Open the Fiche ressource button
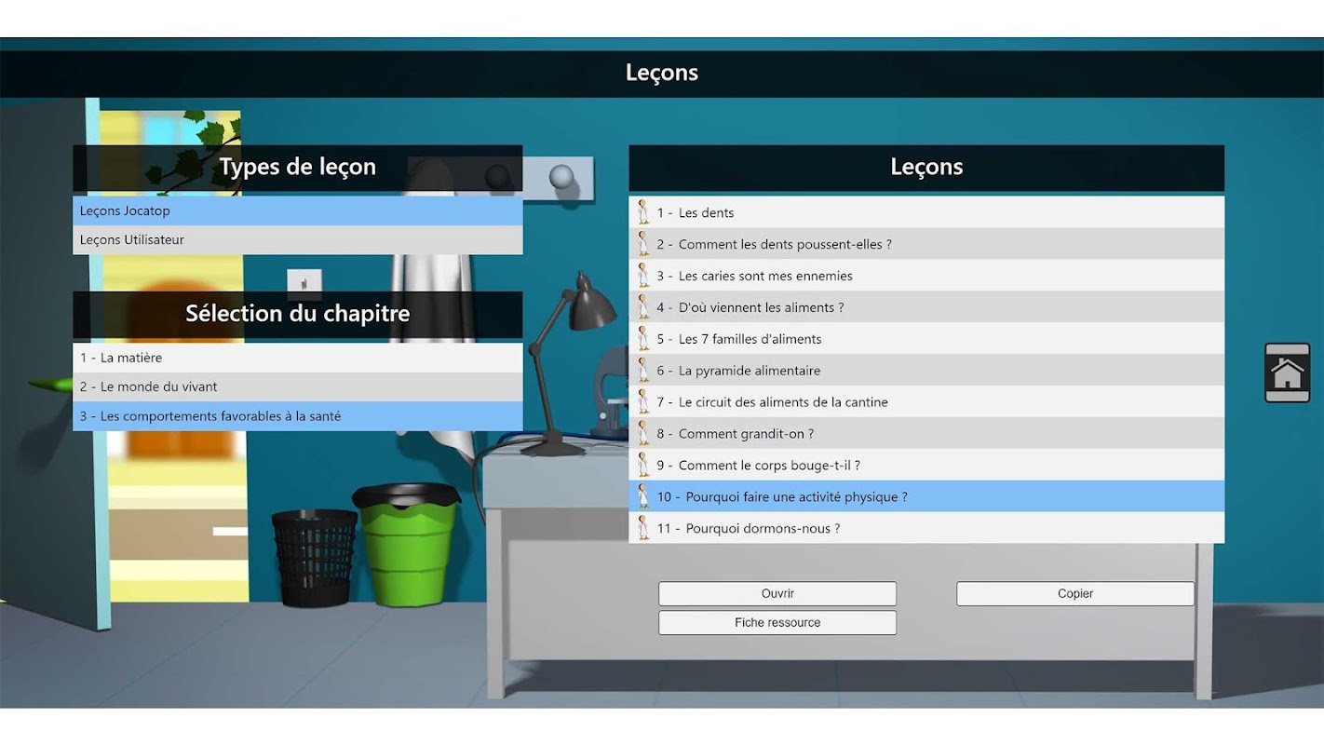 [x=777, y=623]
